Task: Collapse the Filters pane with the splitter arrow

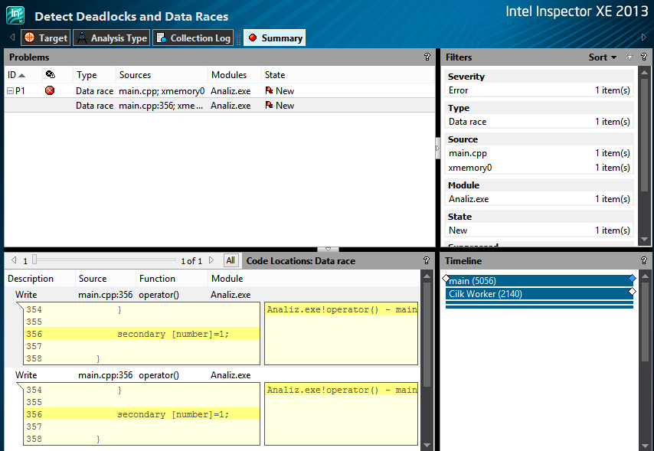Action: coord(437,148)
